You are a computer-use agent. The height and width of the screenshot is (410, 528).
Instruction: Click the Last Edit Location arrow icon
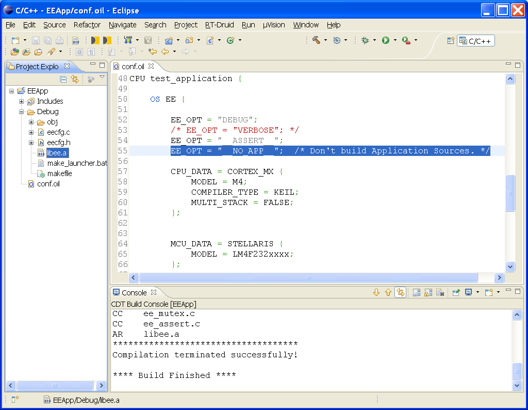click(153, 52)
